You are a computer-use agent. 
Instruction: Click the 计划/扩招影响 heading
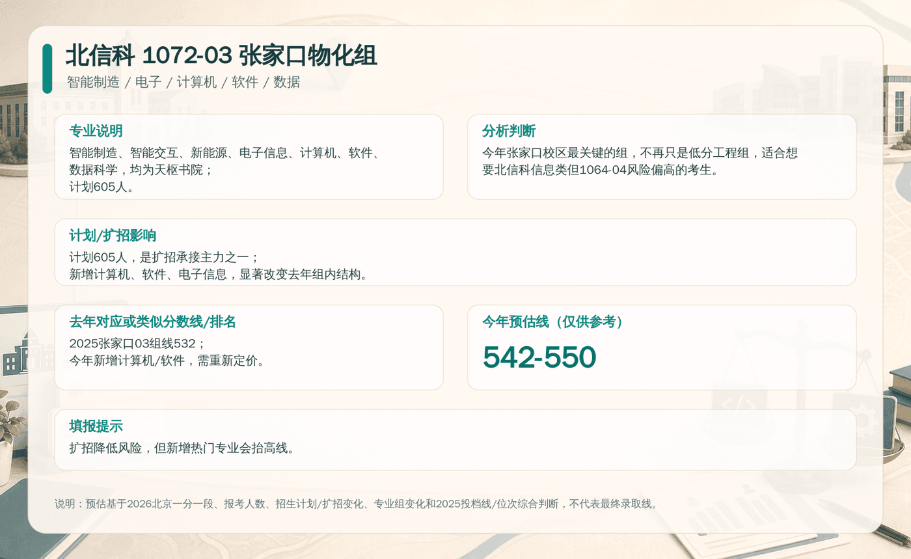click(113, 236)
